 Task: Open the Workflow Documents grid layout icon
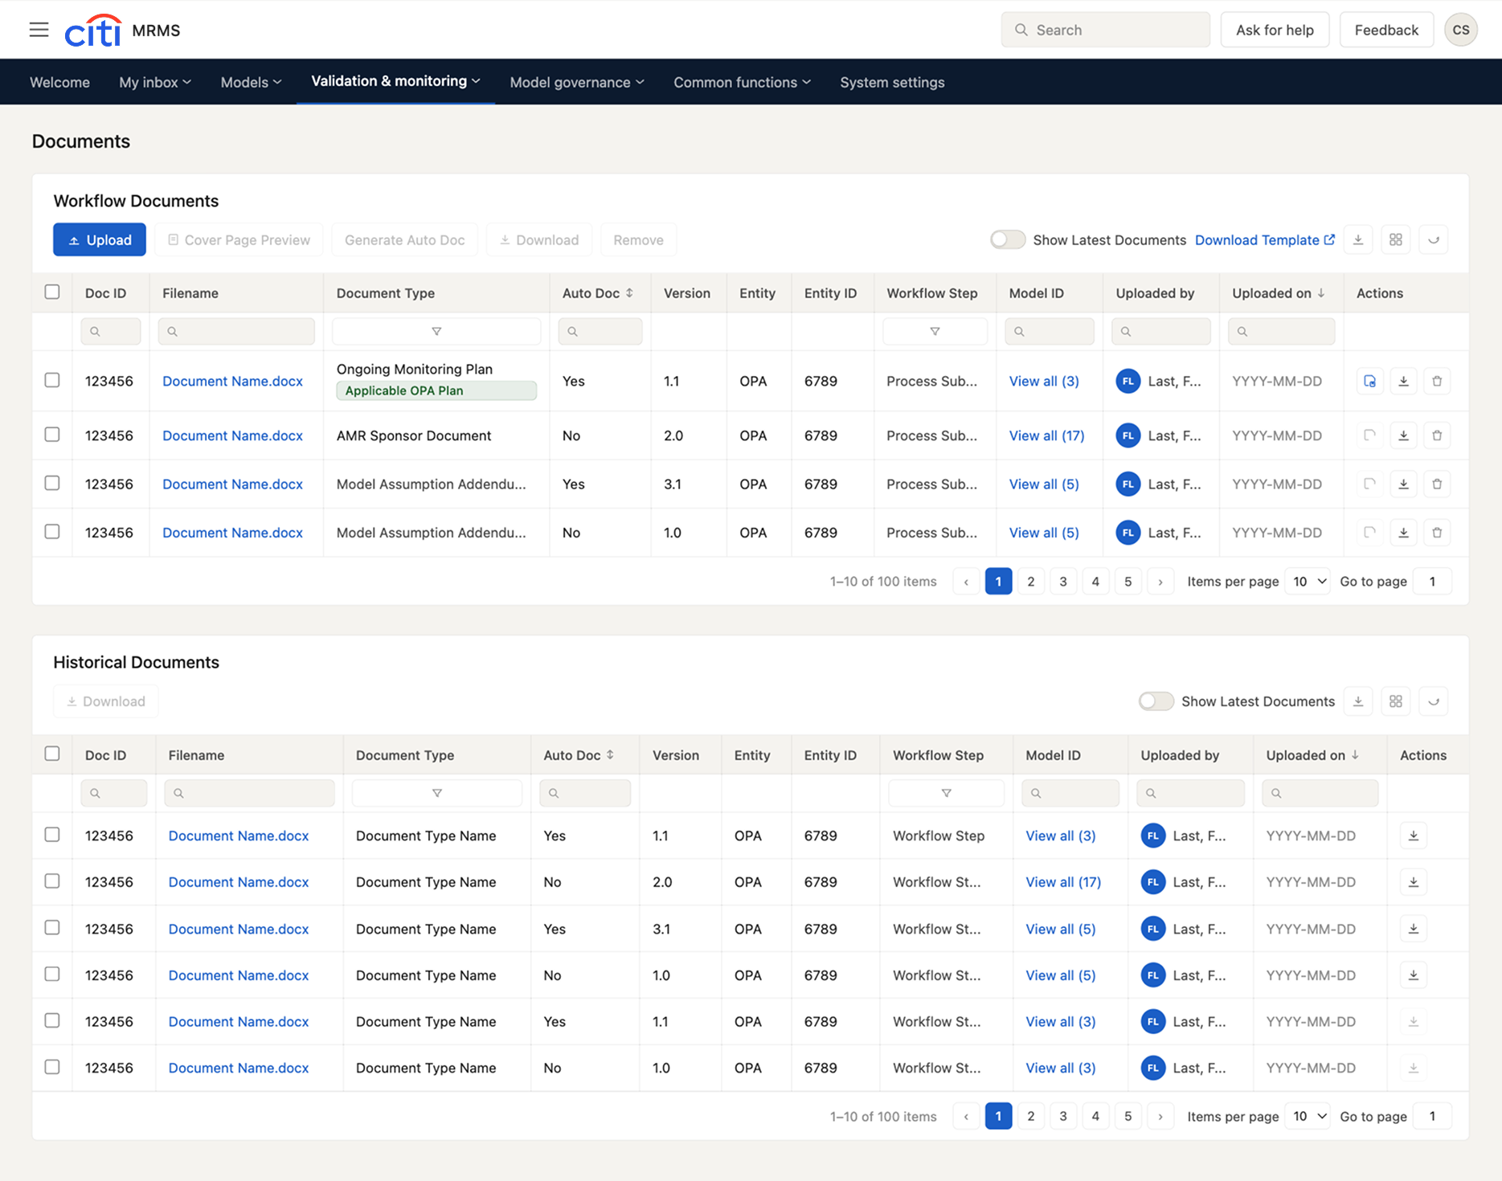click(x=1396, y=239)
